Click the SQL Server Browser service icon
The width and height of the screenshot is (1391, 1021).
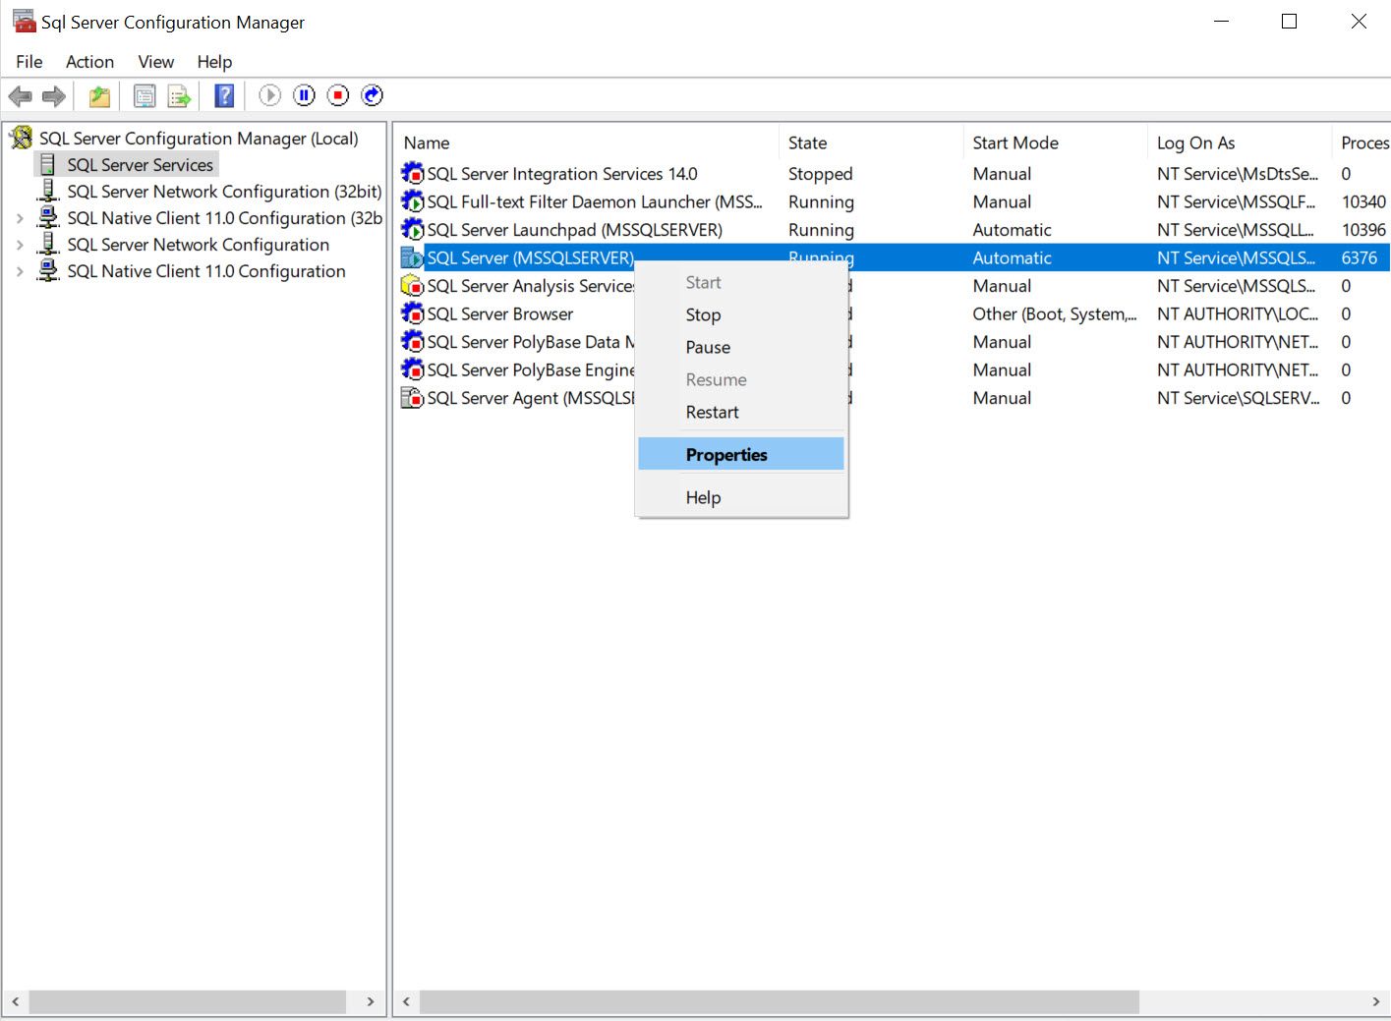point(413,313)
